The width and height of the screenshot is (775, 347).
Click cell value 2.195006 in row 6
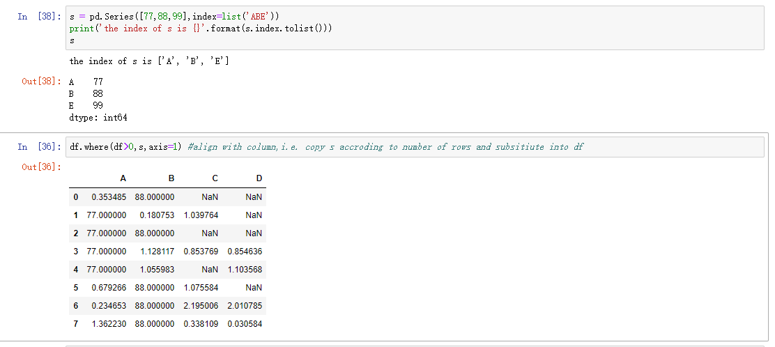point(201,305)
